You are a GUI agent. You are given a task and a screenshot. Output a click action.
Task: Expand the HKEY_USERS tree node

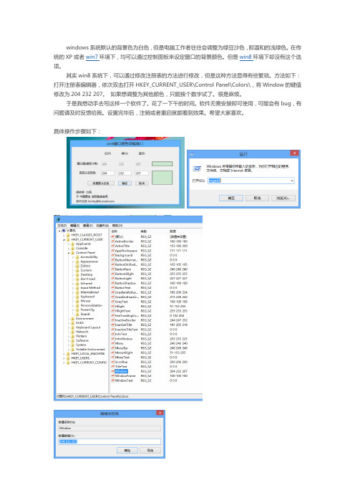point(64,358)
